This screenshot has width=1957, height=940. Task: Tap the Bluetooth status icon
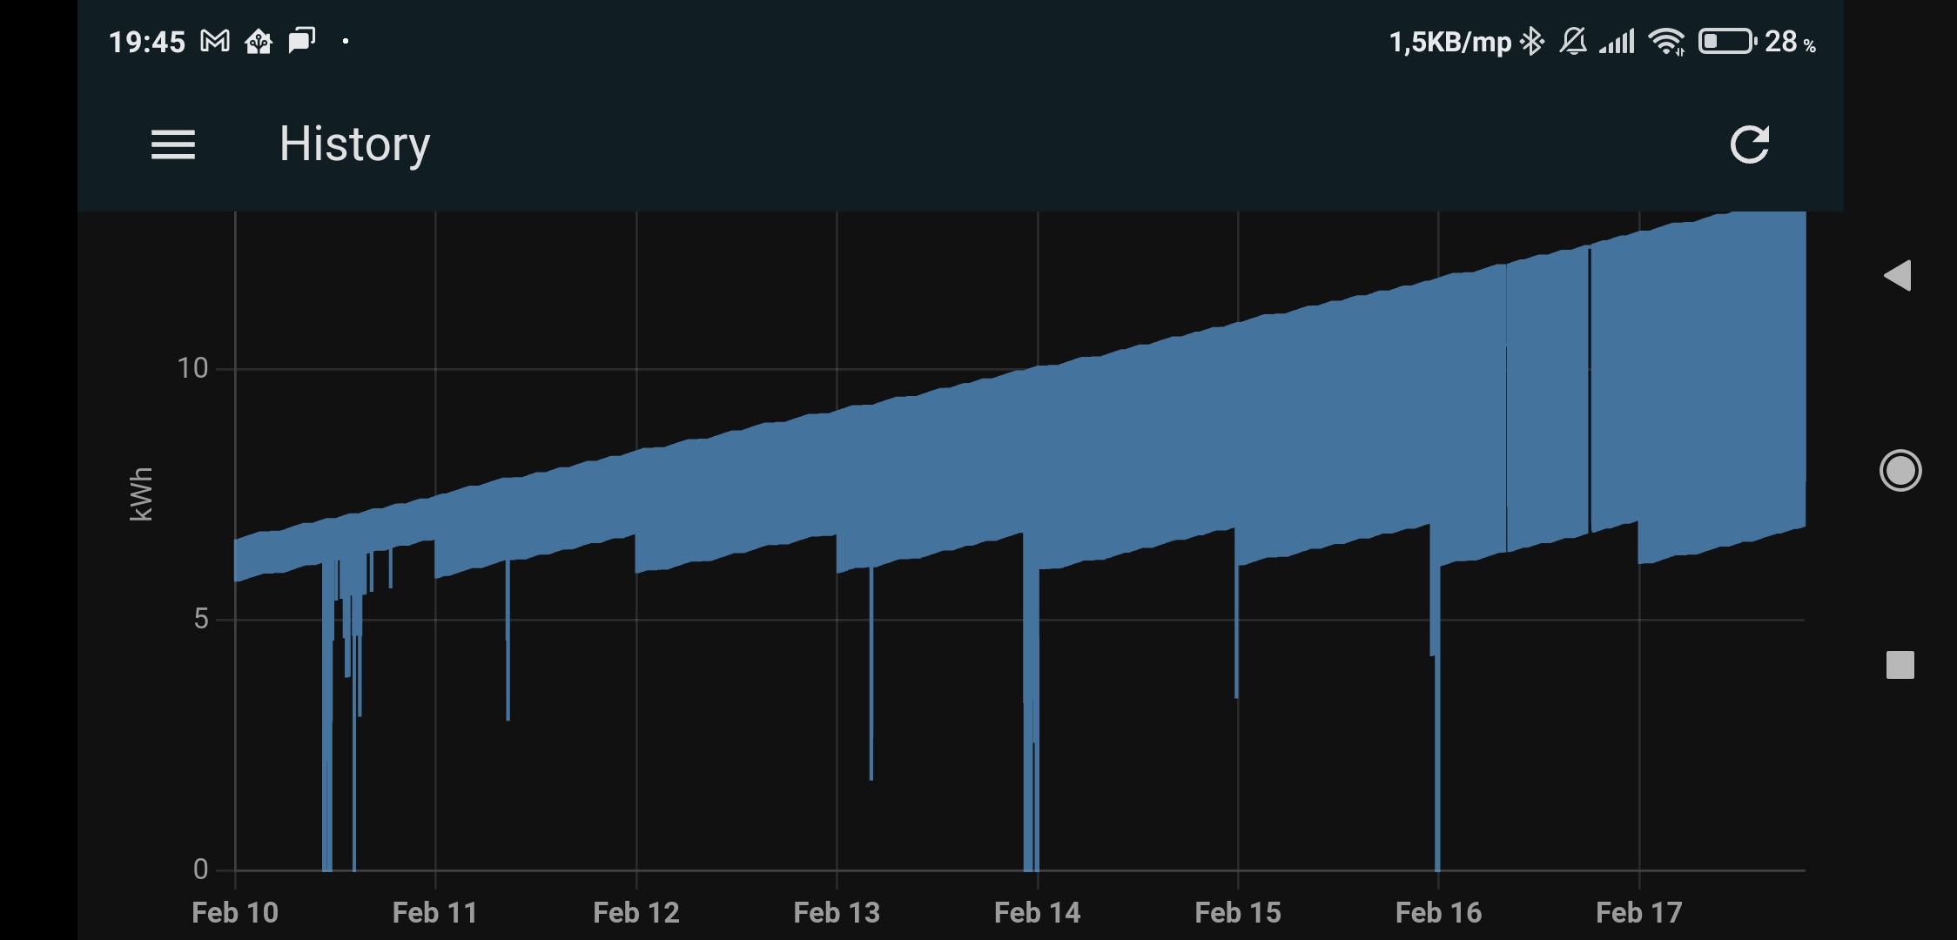coord(1532,41)
